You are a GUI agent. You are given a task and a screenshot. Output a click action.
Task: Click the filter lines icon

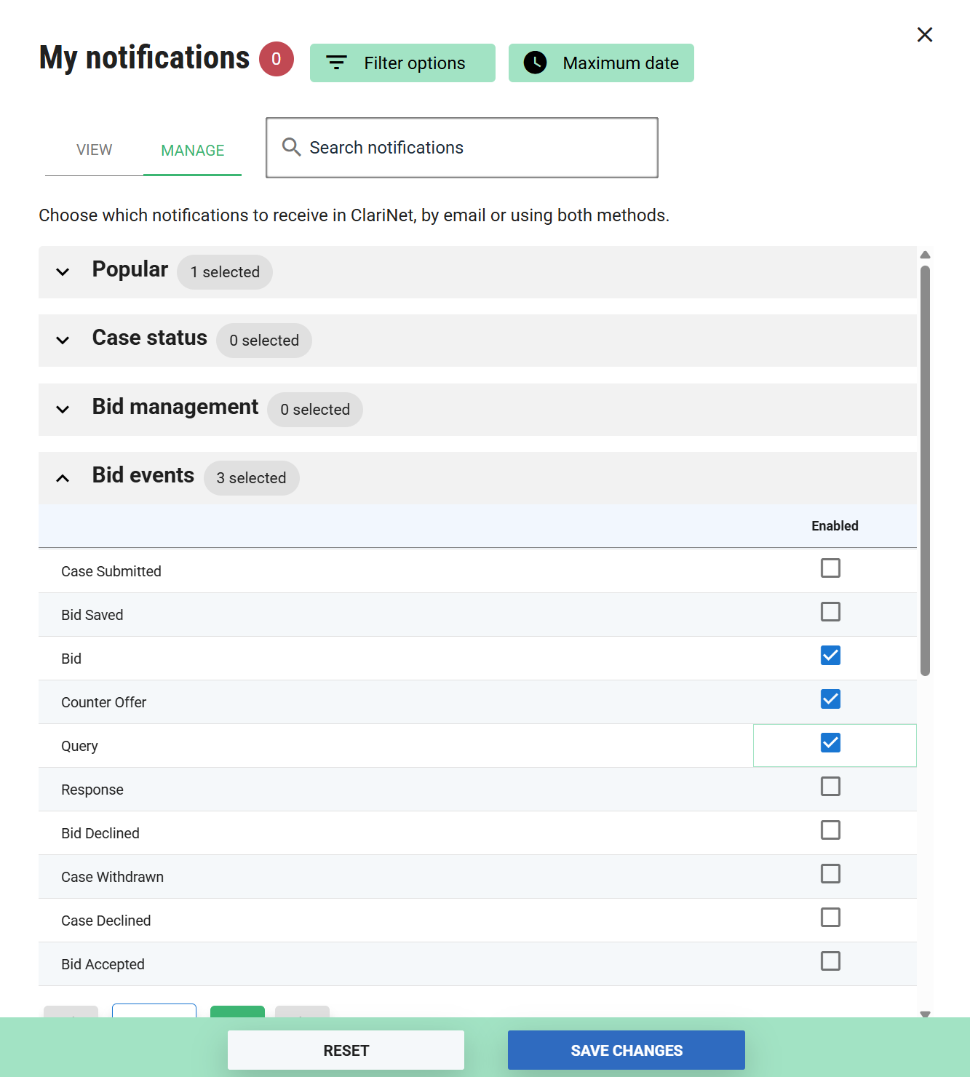tap(336, 63)
